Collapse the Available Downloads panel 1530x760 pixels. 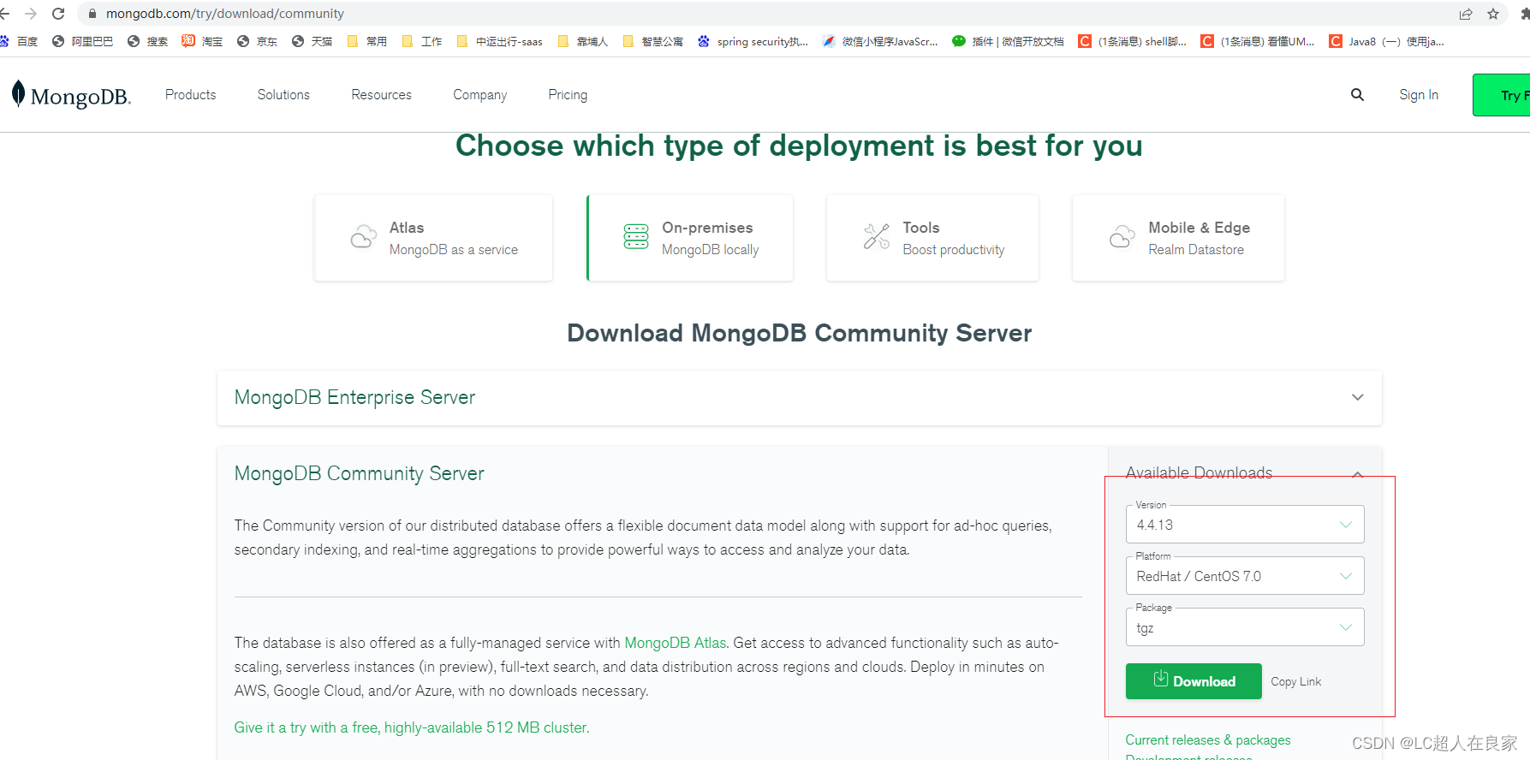[x=1357, y=474]
